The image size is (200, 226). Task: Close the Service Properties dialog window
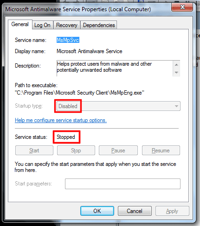[x=182, y=7]
